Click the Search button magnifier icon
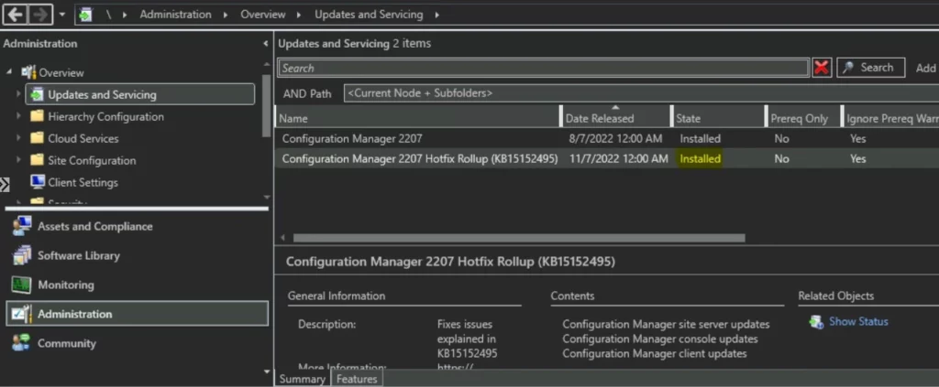Image resolution: width=939 pixels, height=387 pixels. [x=848, y=68]
